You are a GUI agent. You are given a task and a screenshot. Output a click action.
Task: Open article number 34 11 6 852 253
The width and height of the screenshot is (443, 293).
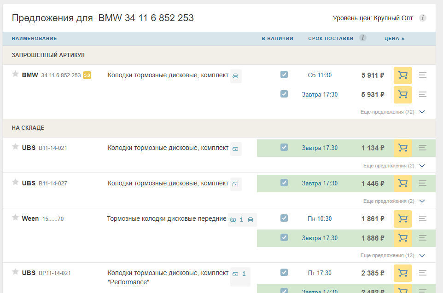pos(61,75)
